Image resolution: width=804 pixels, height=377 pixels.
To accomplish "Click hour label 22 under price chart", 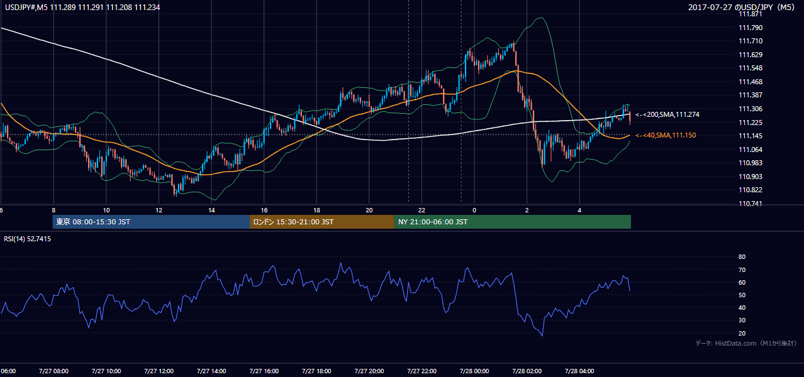I will (x=422, y=210).
